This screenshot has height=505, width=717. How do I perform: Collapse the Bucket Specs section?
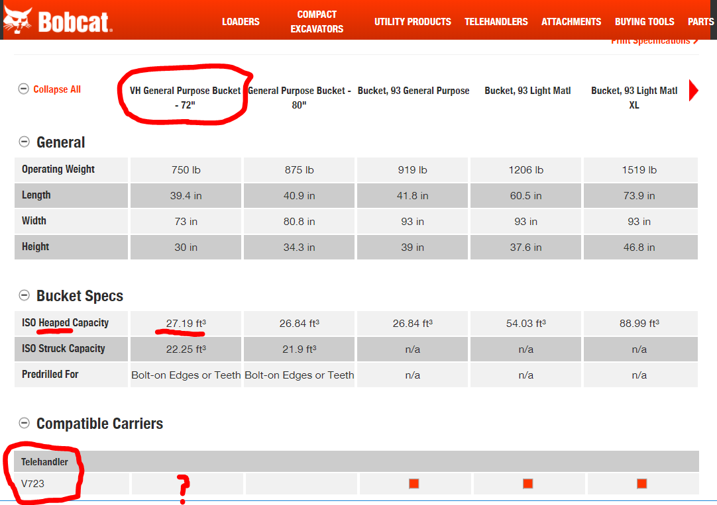25,295
